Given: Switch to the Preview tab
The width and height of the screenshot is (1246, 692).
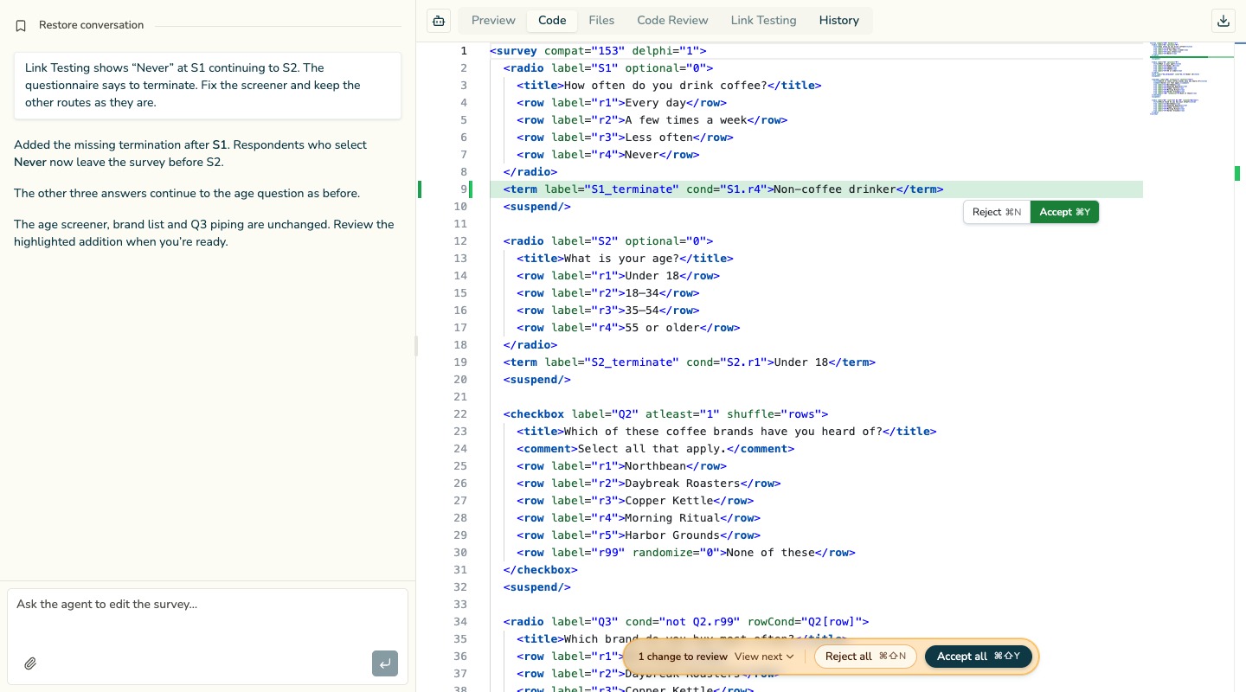Looking at the screenshot, I should [x=493, y=20].
